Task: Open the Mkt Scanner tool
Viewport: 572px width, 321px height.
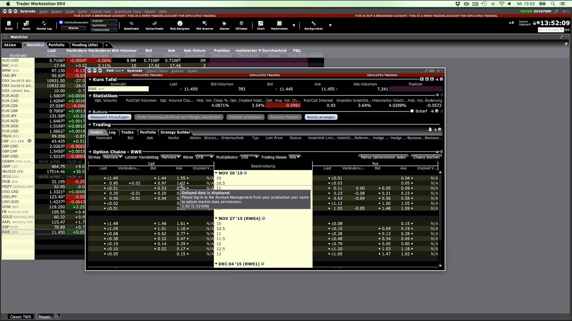Action: 205,25
